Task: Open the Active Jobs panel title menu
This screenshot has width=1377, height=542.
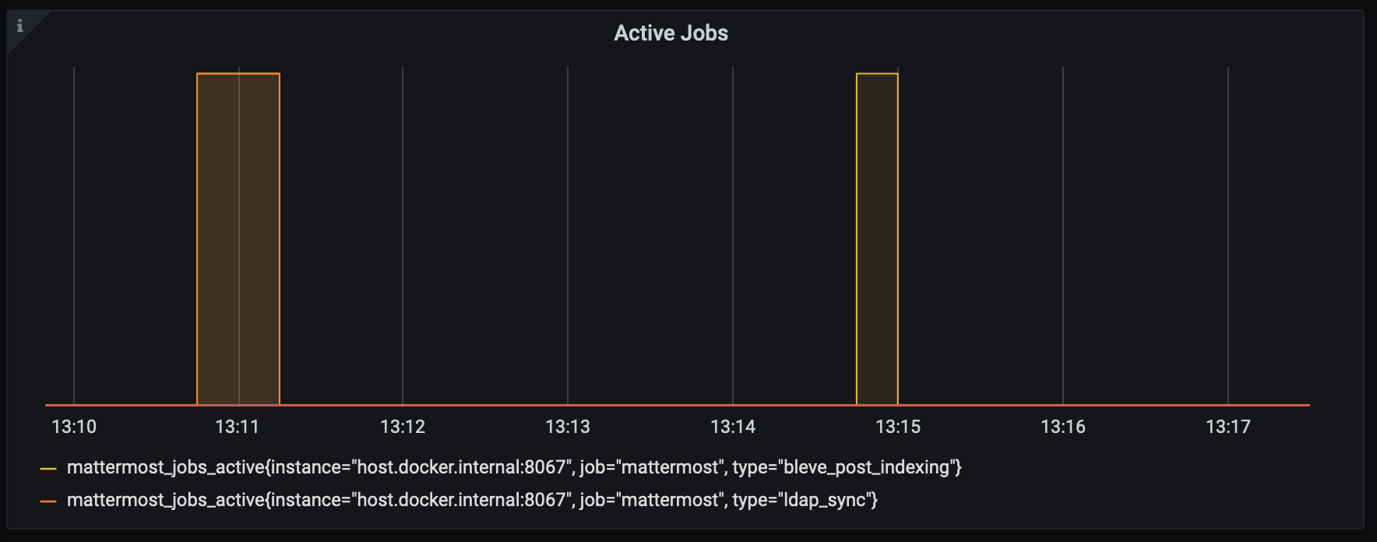Action: click(x=671, y=33)
